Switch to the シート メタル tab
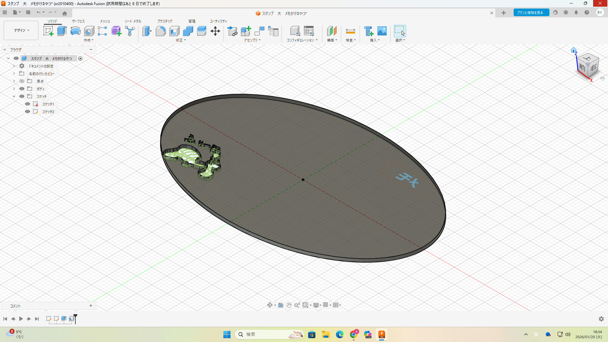Viewport: 608px width, 342px height. tap(133, 21)
